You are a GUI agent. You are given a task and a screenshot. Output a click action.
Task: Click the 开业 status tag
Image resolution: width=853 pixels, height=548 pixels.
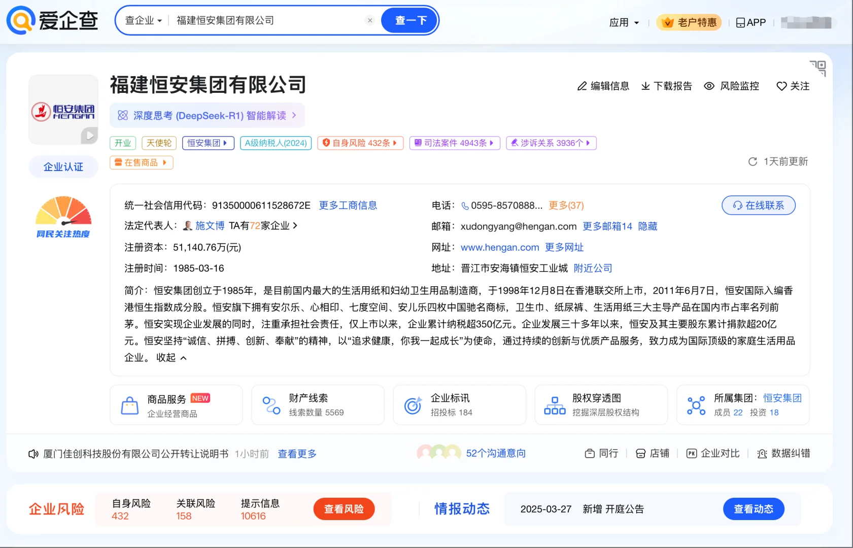[x=123, y=143]
